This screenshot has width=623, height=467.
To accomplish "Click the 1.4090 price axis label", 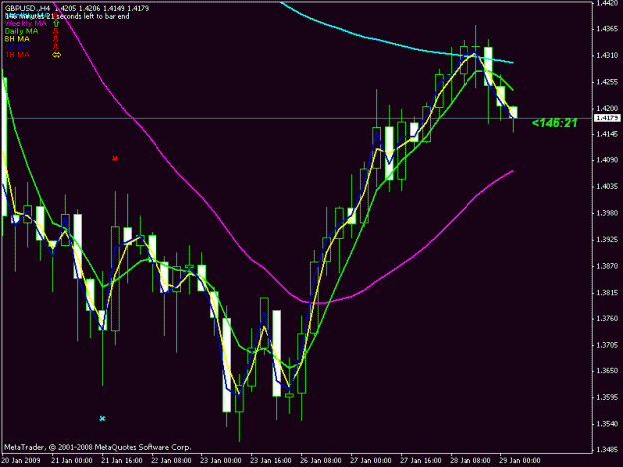I will tap(607, 160).
